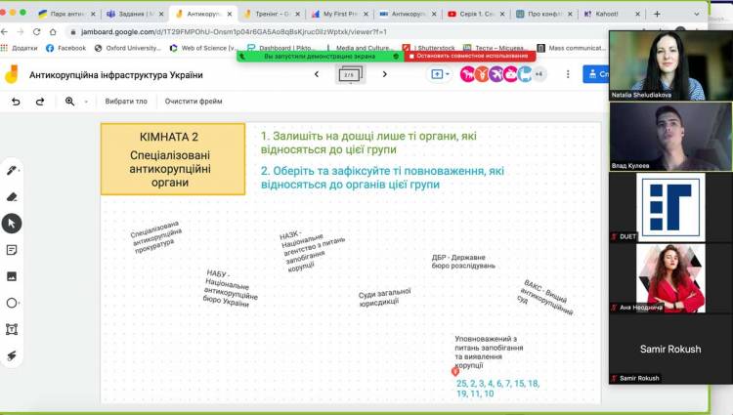Screen dimensions: 733x415
Task: Select the Pen tool in Jamboard toolbar
Action: 12,170
